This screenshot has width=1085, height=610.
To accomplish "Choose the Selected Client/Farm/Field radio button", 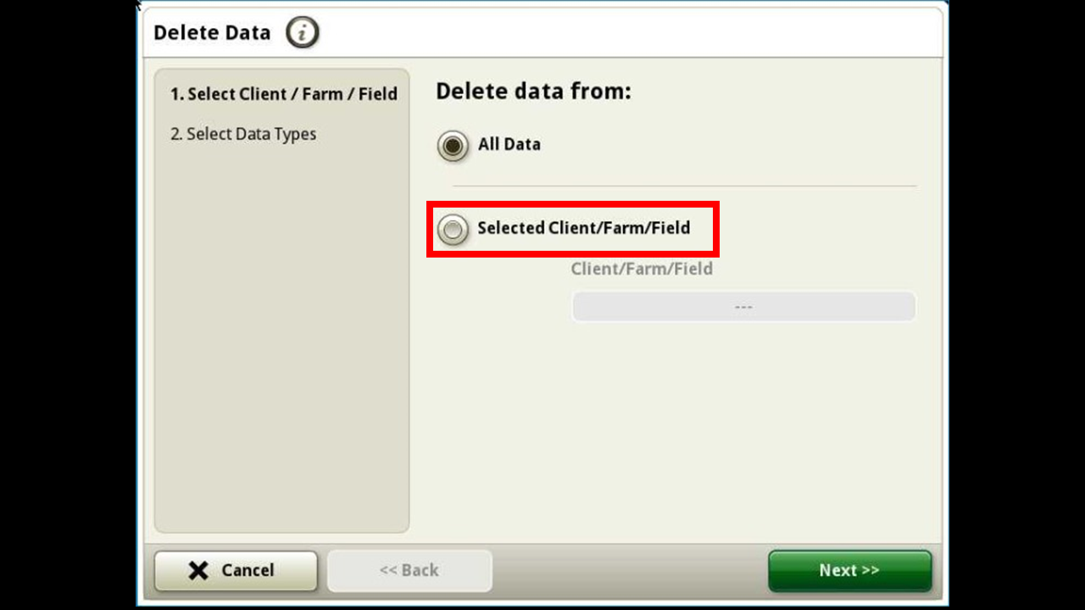I will pyautogui.click(x=453, y=229).
